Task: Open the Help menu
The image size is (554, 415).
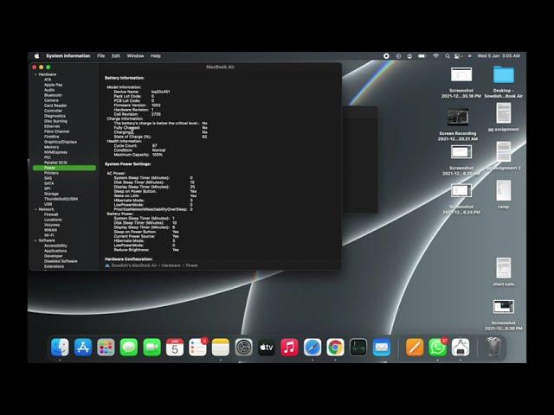Action: point(156,55)
